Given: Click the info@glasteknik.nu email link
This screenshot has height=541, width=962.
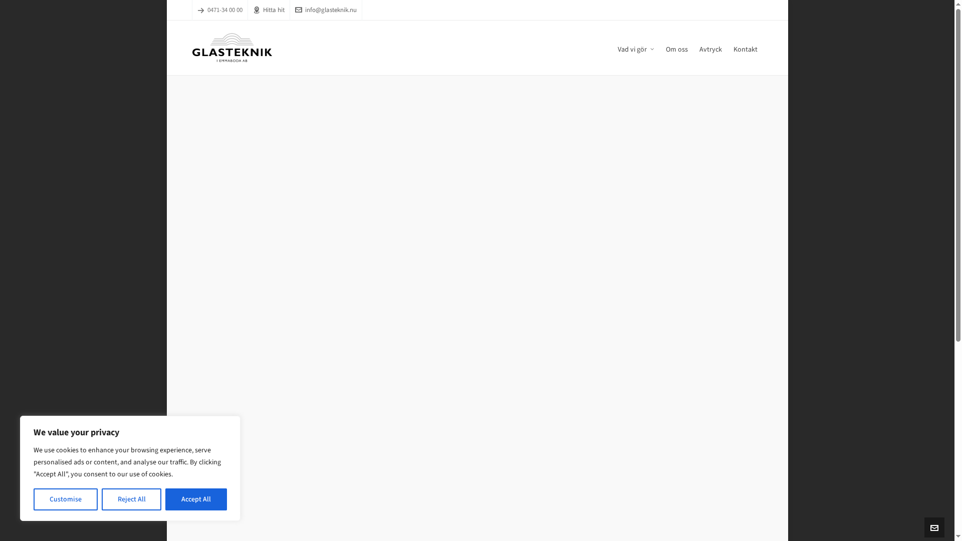Looking at the screenshot, I should click(x=331, y=10).
